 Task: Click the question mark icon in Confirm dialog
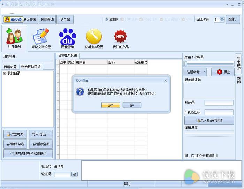pos(80,92)
